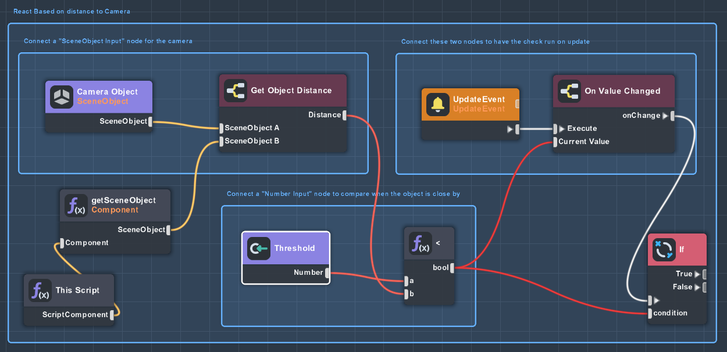This screenshot has height=352, width=727.
Task: Click the Threshold Number output port
Action: pyautogui.click(x=327, y=272)
